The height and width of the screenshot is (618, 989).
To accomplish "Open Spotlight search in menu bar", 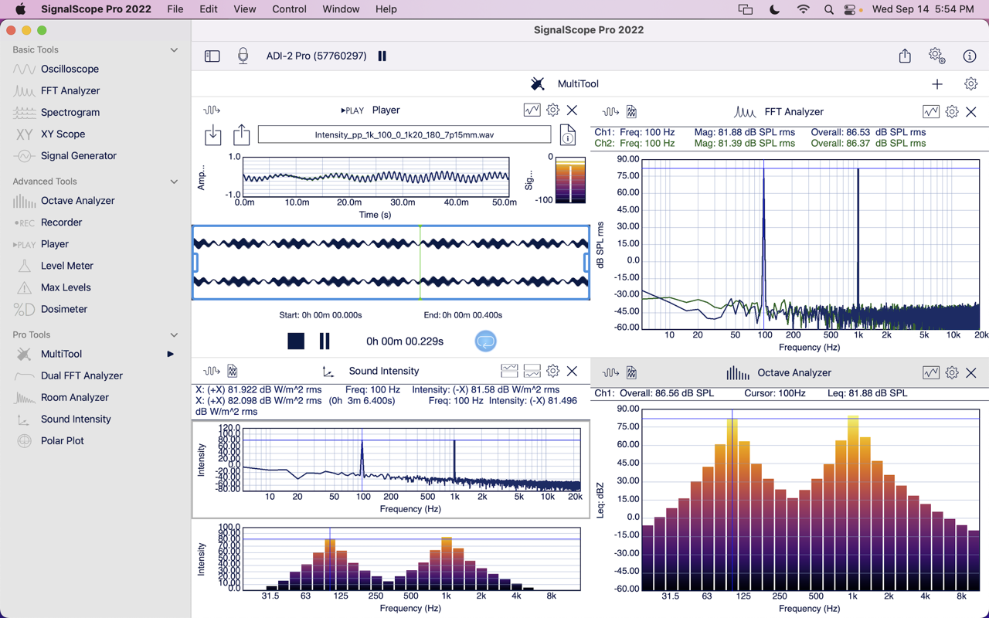I will click(x=828, y=9).
